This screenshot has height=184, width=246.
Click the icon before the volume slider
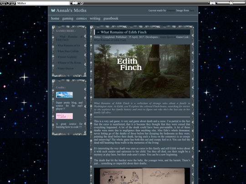point(213,3)
